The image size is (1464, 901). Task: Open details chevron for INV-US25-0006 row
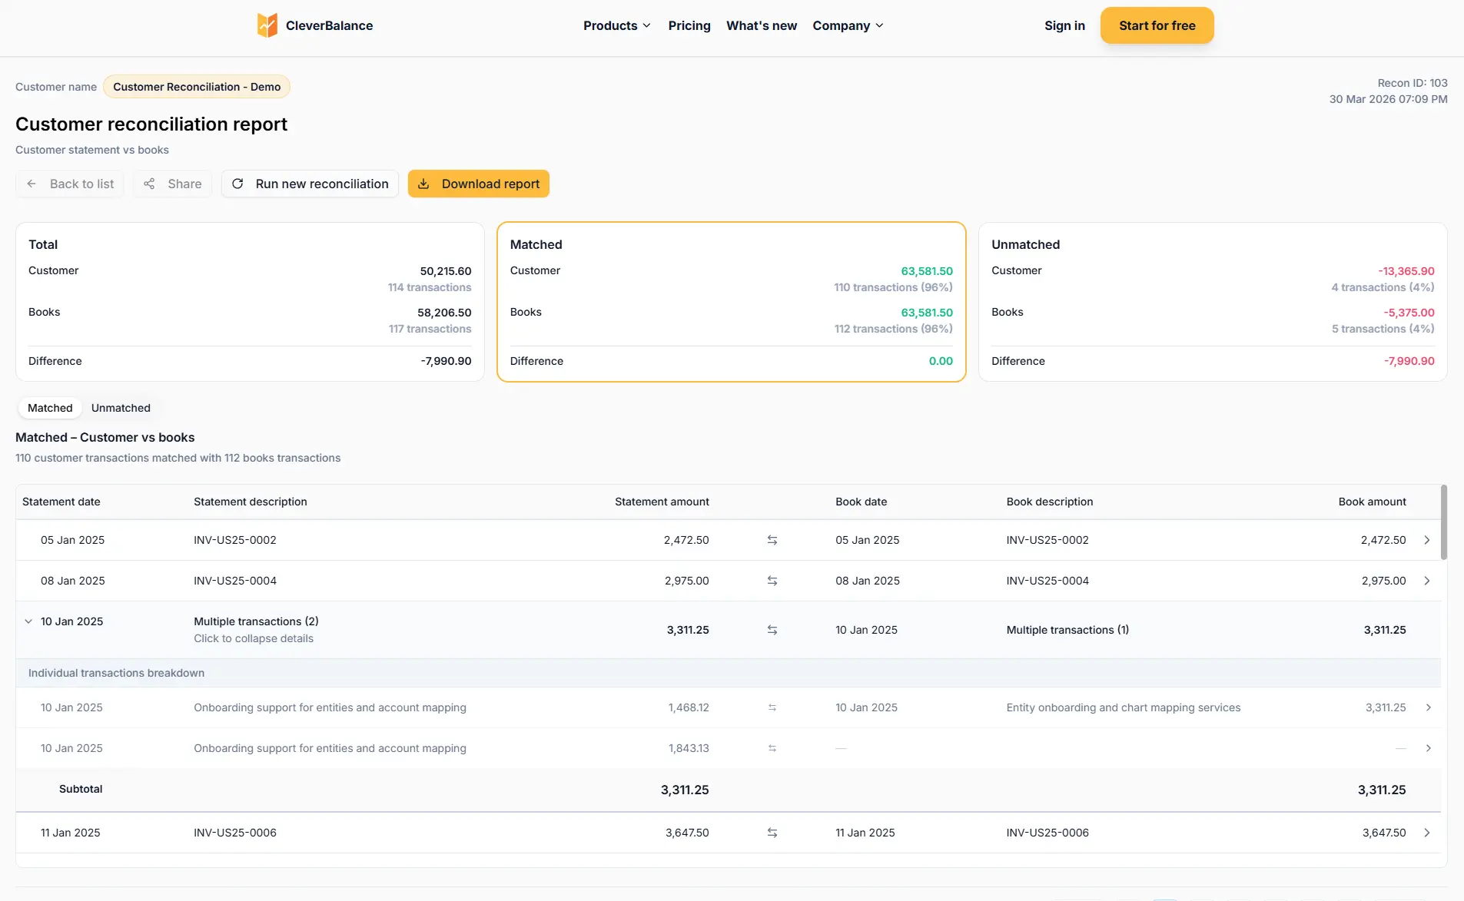tap(1427, 833)
